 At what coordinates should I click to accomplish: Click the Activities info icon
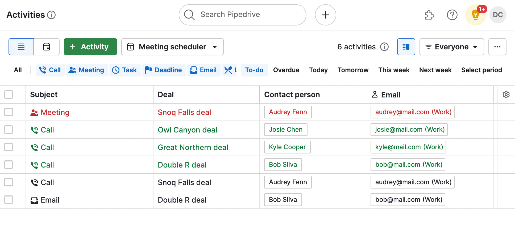(x=51, y=15)
